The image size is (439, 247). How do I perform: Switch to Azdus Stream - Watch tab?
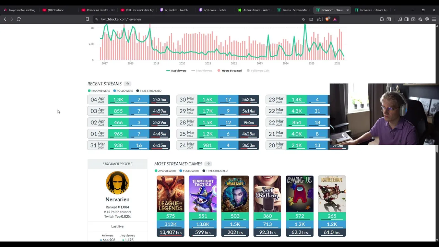(x=254, y=10)
